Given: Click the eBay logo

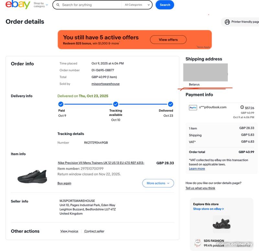Looking at the screenshot, I should (18, 5).
